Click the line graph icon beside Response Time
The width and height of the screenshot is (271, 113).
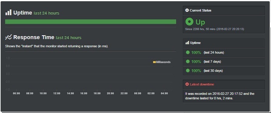click(8, 37)
